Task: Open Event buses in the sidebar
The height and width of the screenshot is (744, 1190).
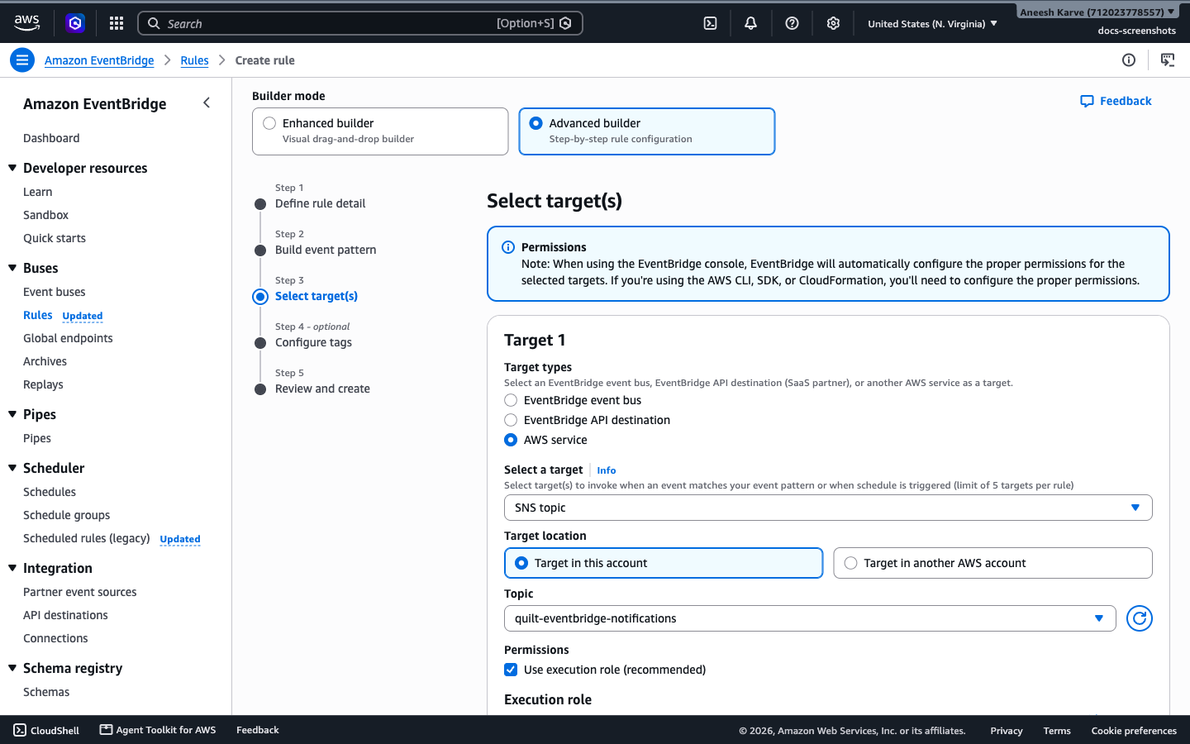Action: point(55,292)
